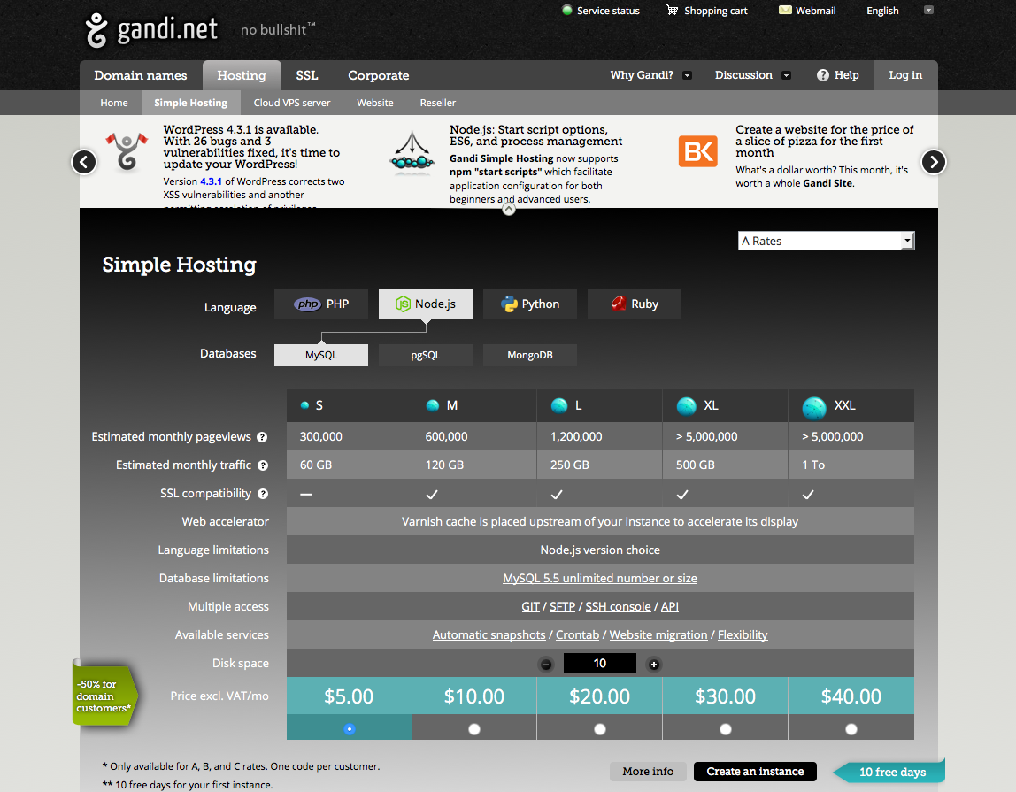This screenshot has width=1016, height=792.
Task: Open the Shopping cart icon
Action: click(x=672, y=11)
